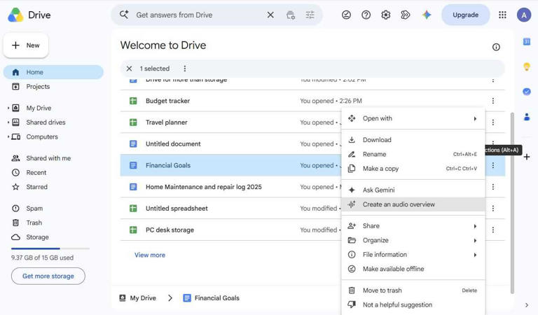Viewport: 538px width, 315px height.
Task: Open the Google Drive logo home
Action: point(29,15)
